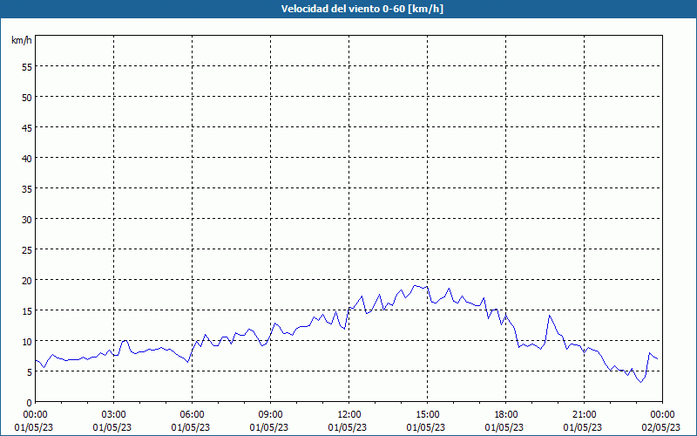Select the 40 value on the y-axis

tap(27, 158)
